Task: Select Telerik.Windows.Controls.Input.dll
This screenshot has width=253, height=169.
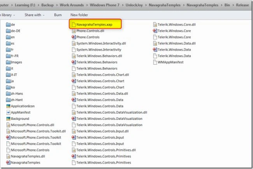Action: pyautogui.click(x=100, y=131)
